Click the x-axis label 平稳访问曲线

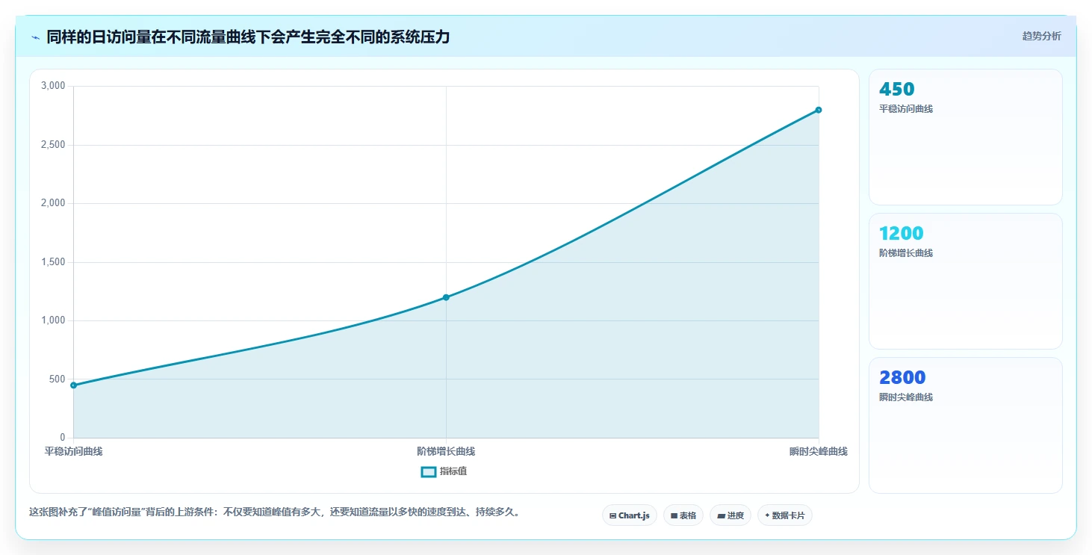pyautogui.click(x=73, y=451)
